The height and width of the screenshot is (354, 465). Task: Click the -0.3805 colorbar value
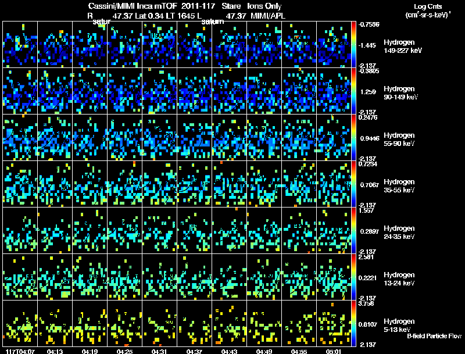(x=369, y=71)
